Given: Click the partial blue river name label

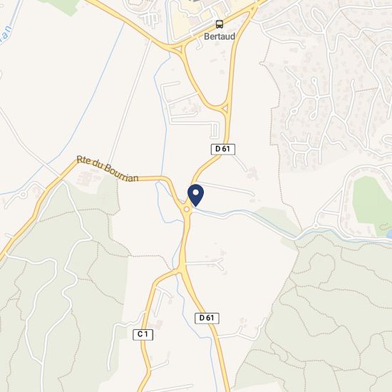Looking at the screenshot, I should coord(6,33).
